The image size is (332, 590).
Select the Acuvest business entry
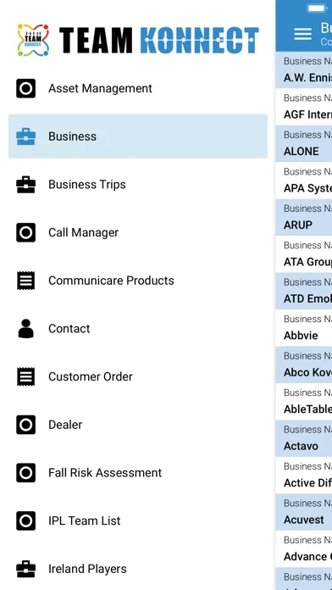point(304,513)
